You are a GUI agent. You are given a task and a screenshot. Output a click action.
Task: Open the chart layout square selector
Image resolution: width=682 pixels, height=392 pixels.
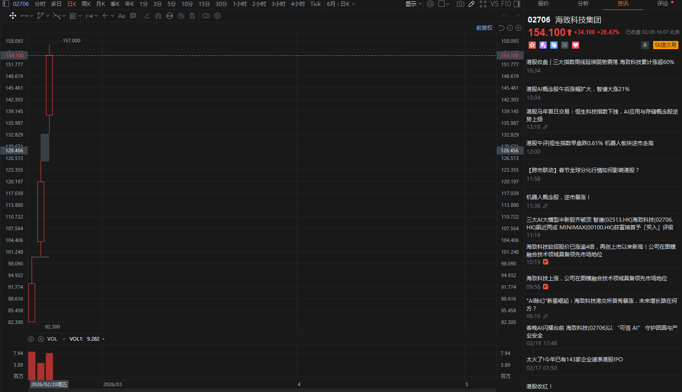click(442, 4)
